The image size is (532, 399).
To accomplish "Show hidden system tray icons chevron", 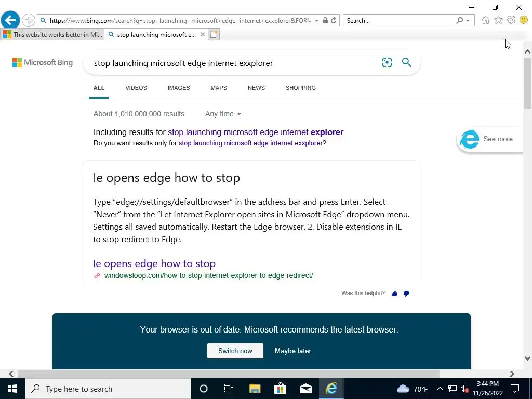I will pos(440,389).
